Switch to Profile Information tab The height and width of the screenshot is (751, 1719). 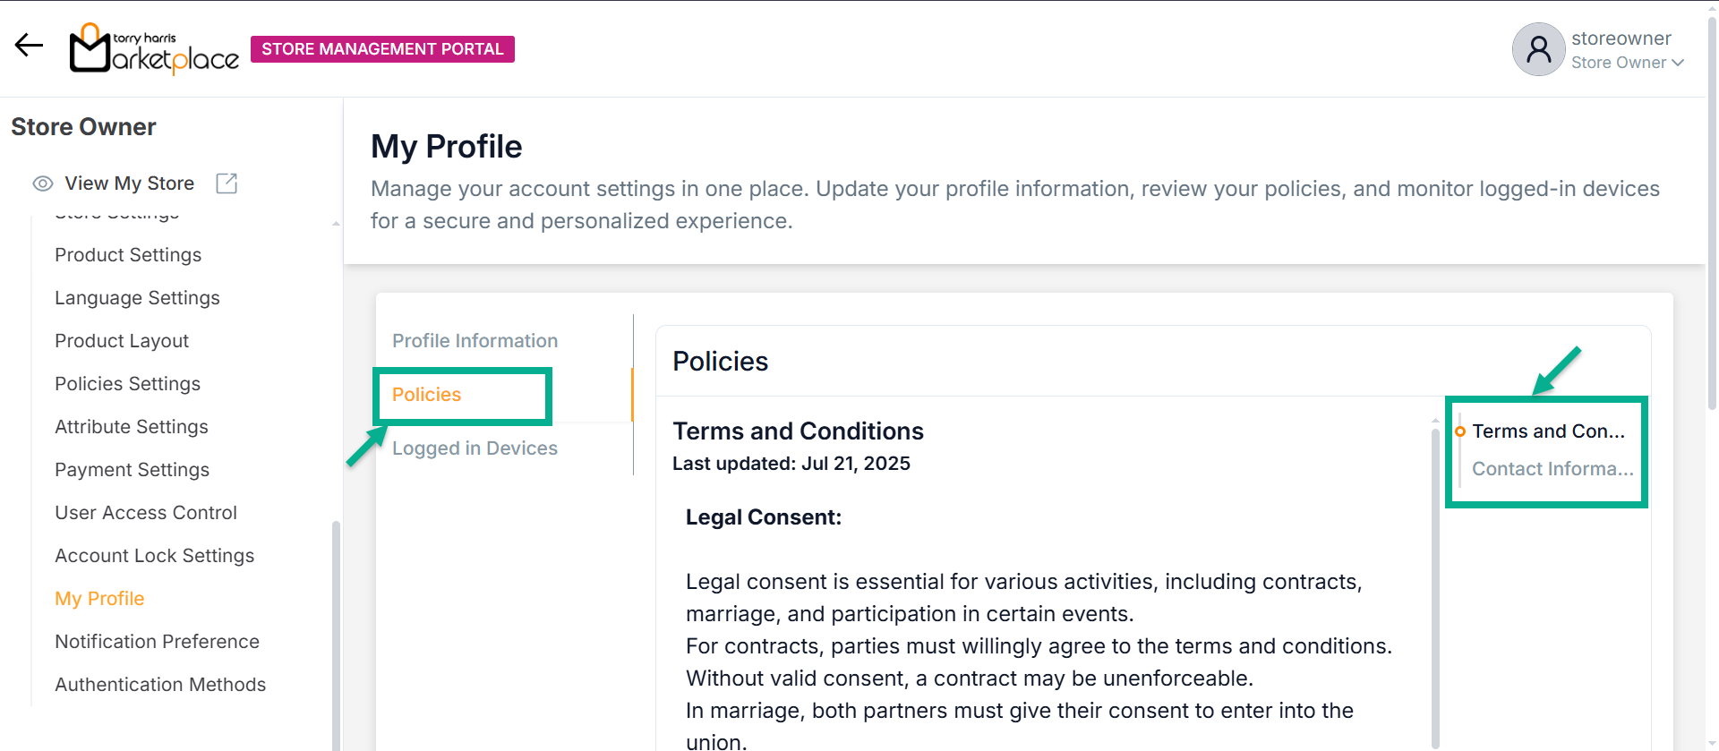pos(475,341)
